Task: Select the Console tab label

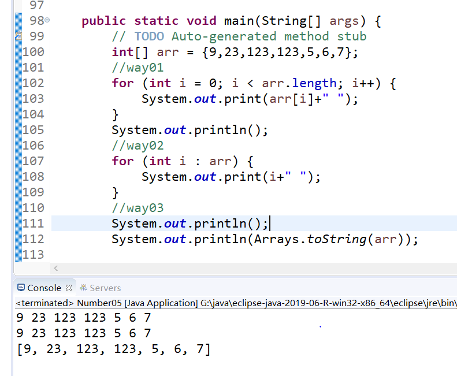Action: [44, 288]
